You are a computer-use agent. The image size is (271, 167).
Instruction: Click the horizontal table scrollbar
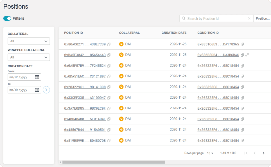tap(113, 162)
